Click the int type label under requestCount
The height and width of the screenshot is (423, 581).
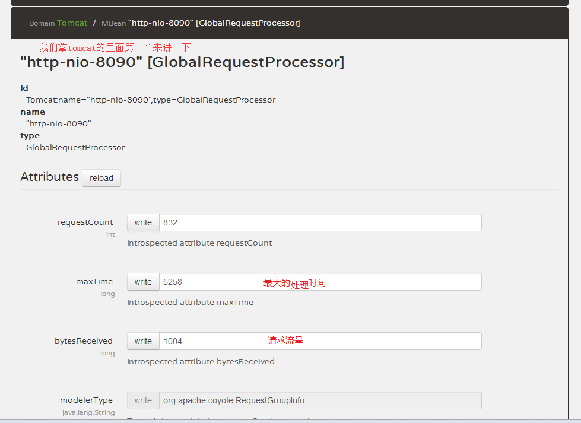[x=110, y=234]
